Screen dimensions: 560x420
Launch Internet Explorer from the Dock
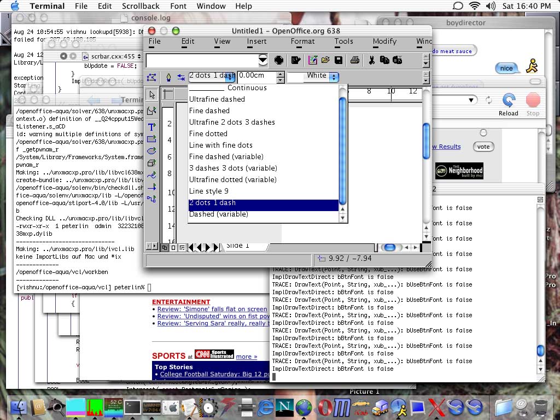coord(266,407)
